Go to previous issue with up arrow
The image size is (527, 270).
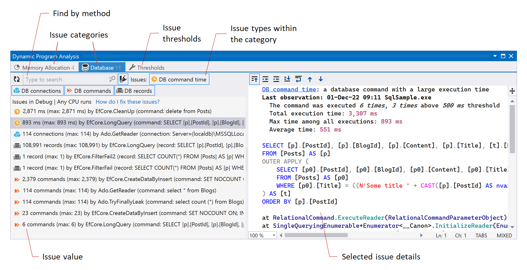(310, 79)
